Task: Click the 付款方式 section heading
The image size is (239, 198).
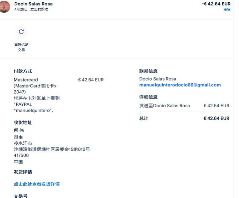Action: (x=23, y=71)
